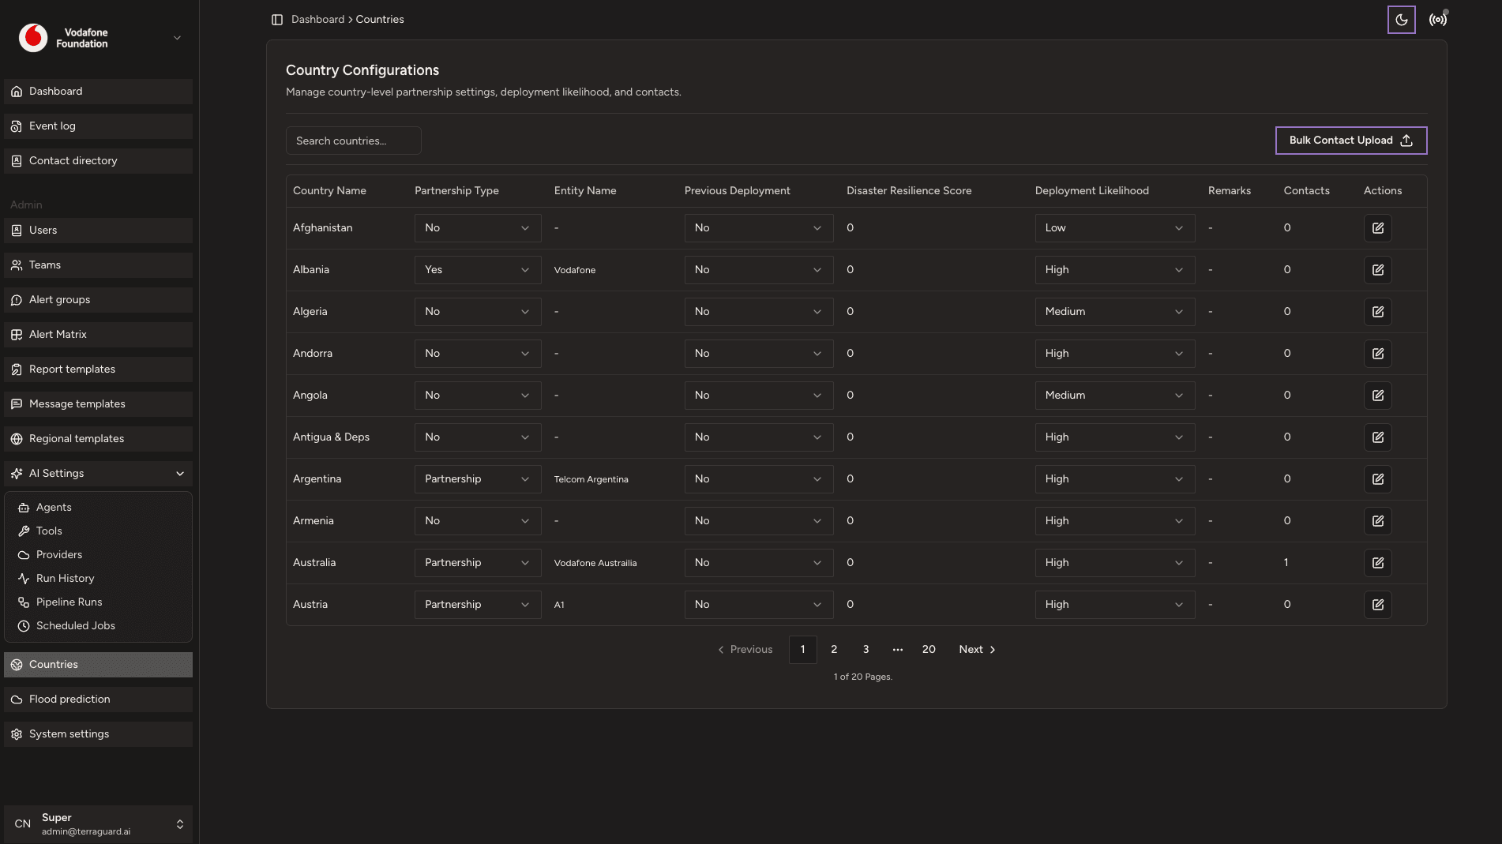Jump to page 20
Viewport: 1502px width, 844px height.
(x=929, y=650)
